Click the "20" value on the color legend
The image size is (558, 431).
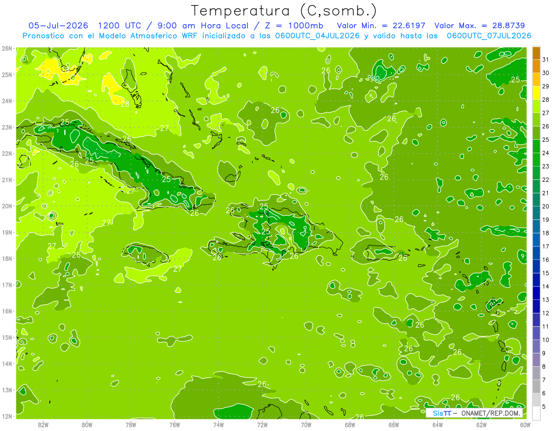pyautogui.click(x=546, y=206)
